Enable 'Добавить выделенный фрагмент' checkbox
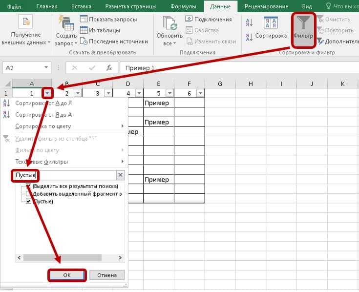 (28, 194)
